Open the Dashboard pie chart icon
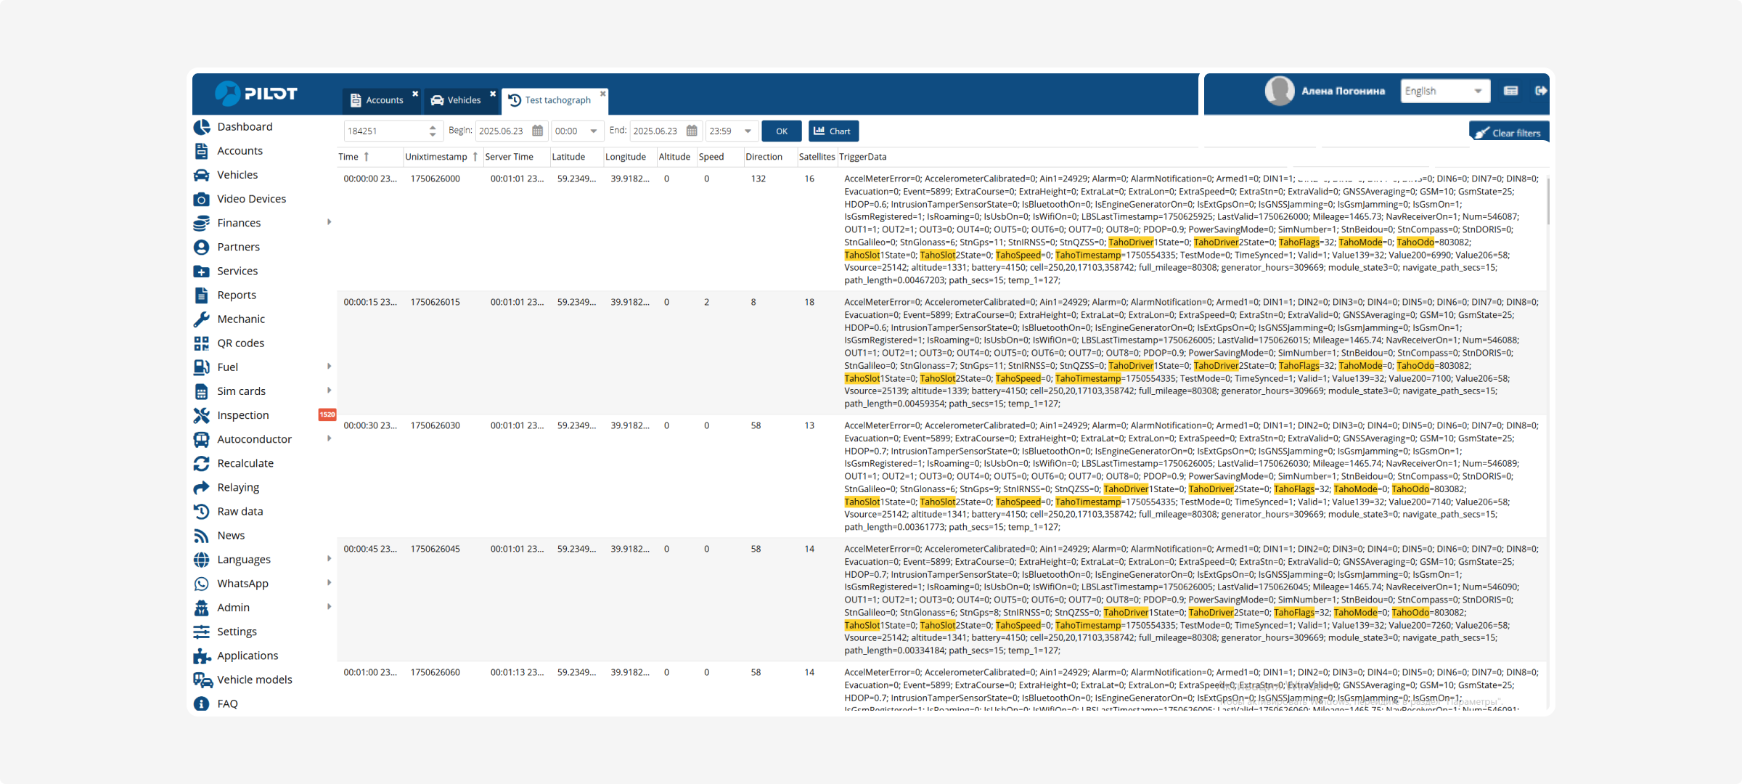Screen dimensions: 1742x784 (202, 127)
